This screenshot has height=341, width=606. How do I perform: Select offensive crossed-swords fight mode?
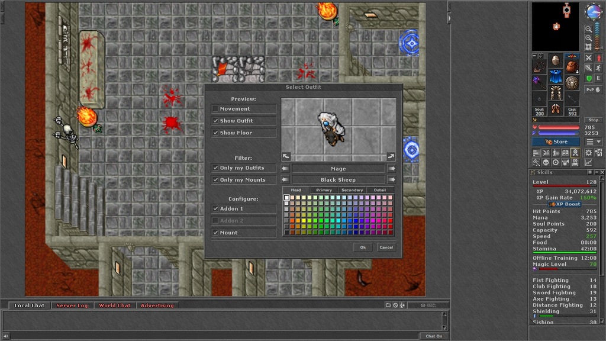click(x=589, y=58)
